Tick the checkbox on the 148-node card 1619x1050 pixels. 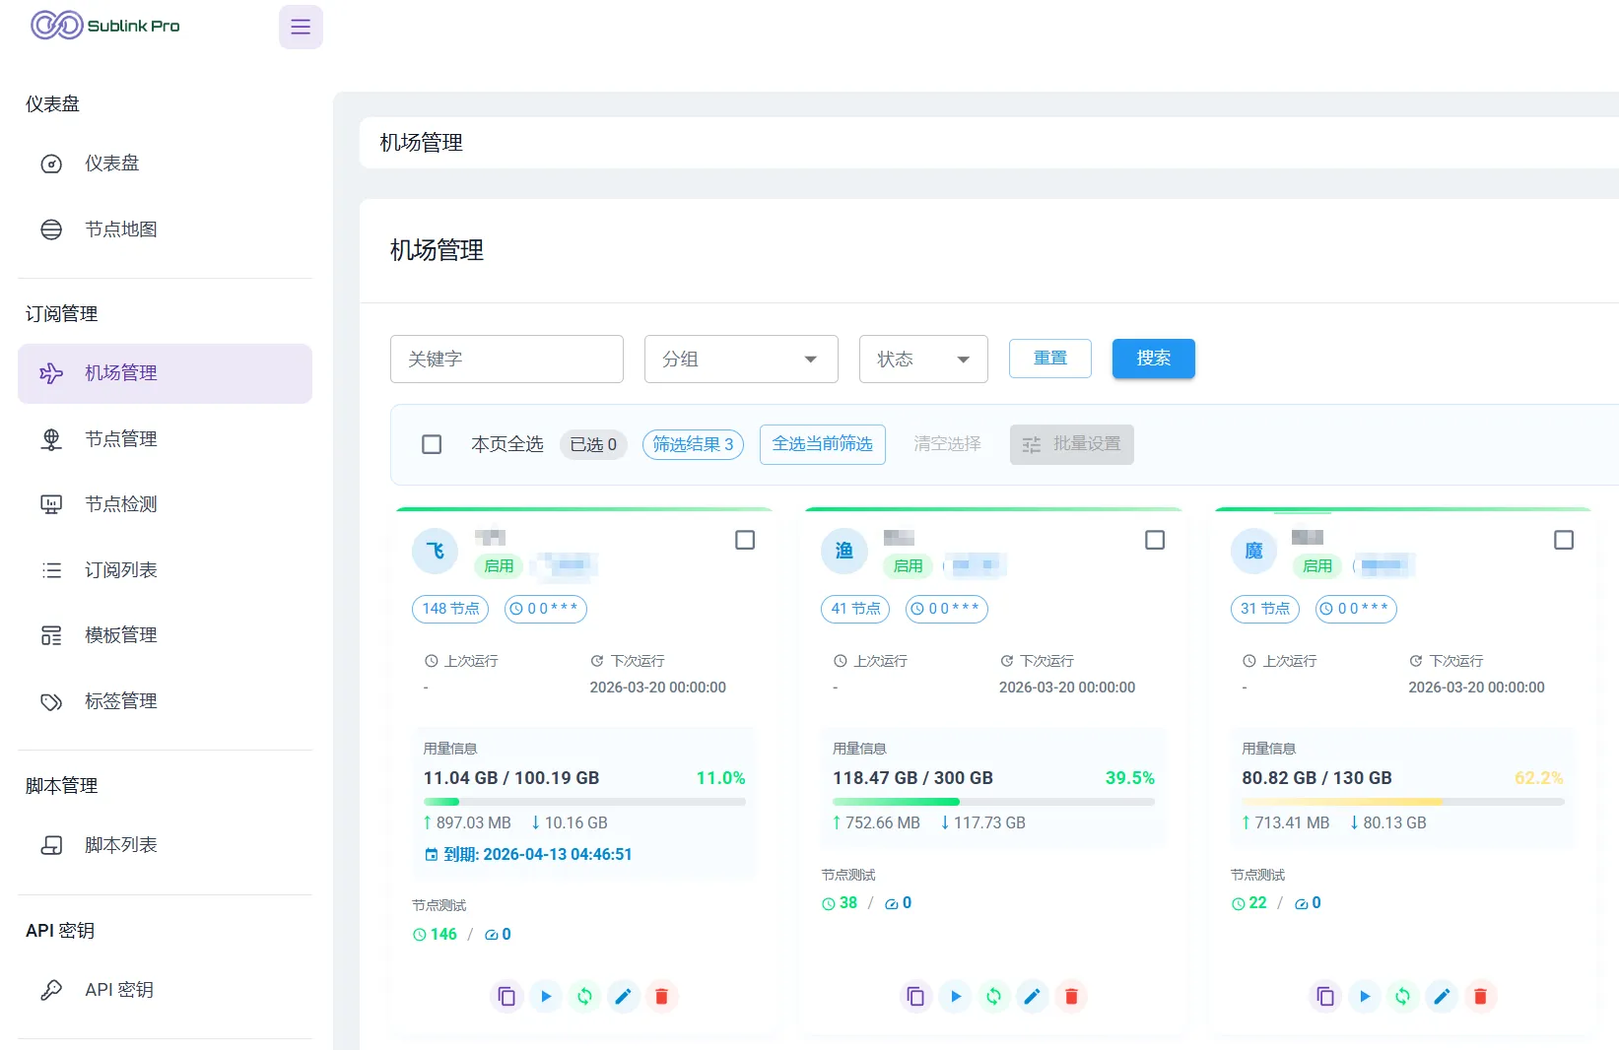point(745,540)
